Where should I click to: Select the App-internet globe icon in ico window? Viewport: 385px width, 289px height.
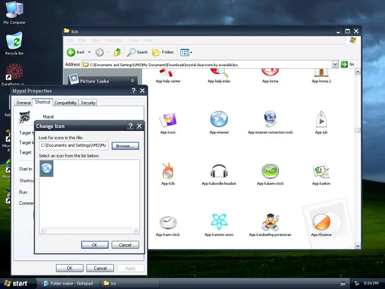point(219,119)
